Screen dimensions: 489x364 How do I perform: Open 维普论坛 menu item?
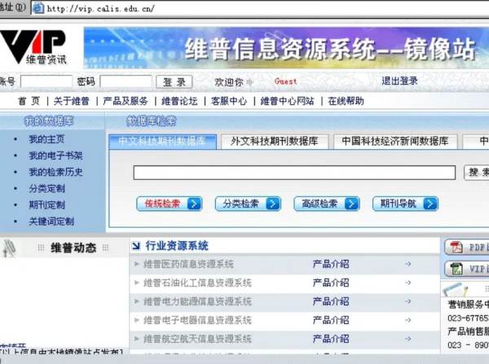click(179, 101)
